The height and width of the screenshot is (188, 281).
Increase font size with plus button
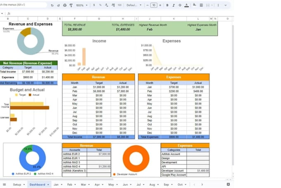pyautogui.click(x=160, y=5)
